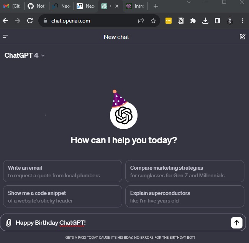Go back in browser
The width and height of the screenshot is (249, 243).
(5, 21)
